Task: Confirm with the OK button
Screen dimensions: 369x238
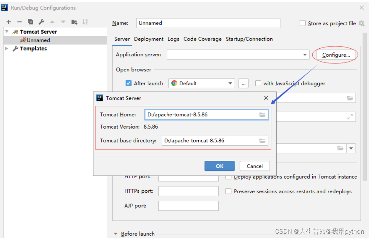Action: click(x=220, y=166)
